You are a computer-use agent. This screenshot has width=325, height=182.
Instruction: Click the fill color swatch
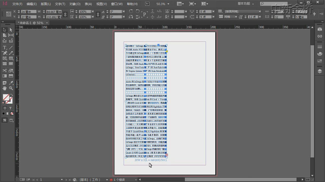6,97
